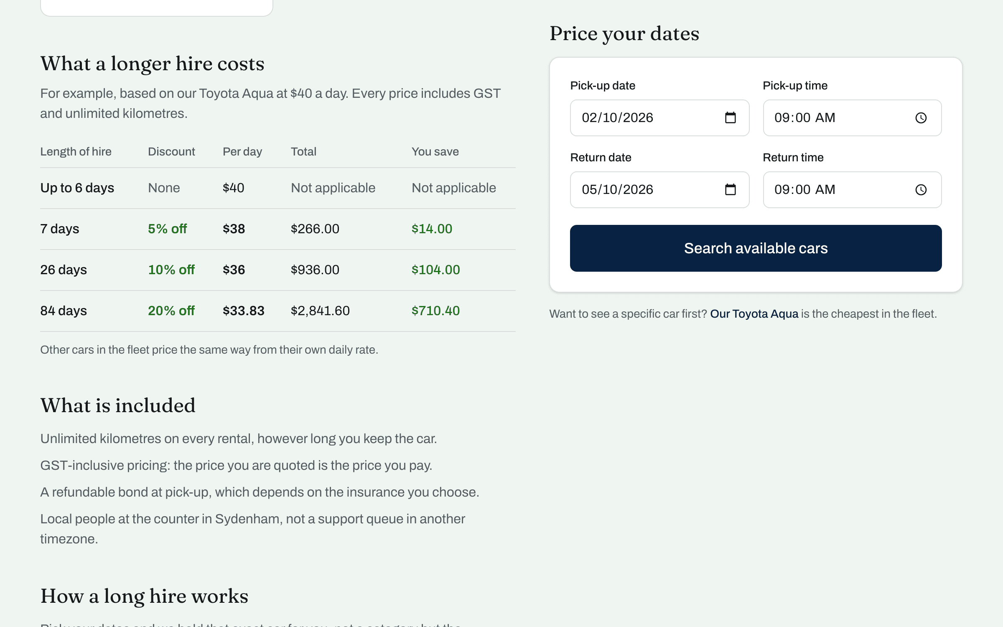Image resolution: width=1003 pixels, height=627 pixels.
Task: Click the How a long hire works heading
Action: click(144, 596)
